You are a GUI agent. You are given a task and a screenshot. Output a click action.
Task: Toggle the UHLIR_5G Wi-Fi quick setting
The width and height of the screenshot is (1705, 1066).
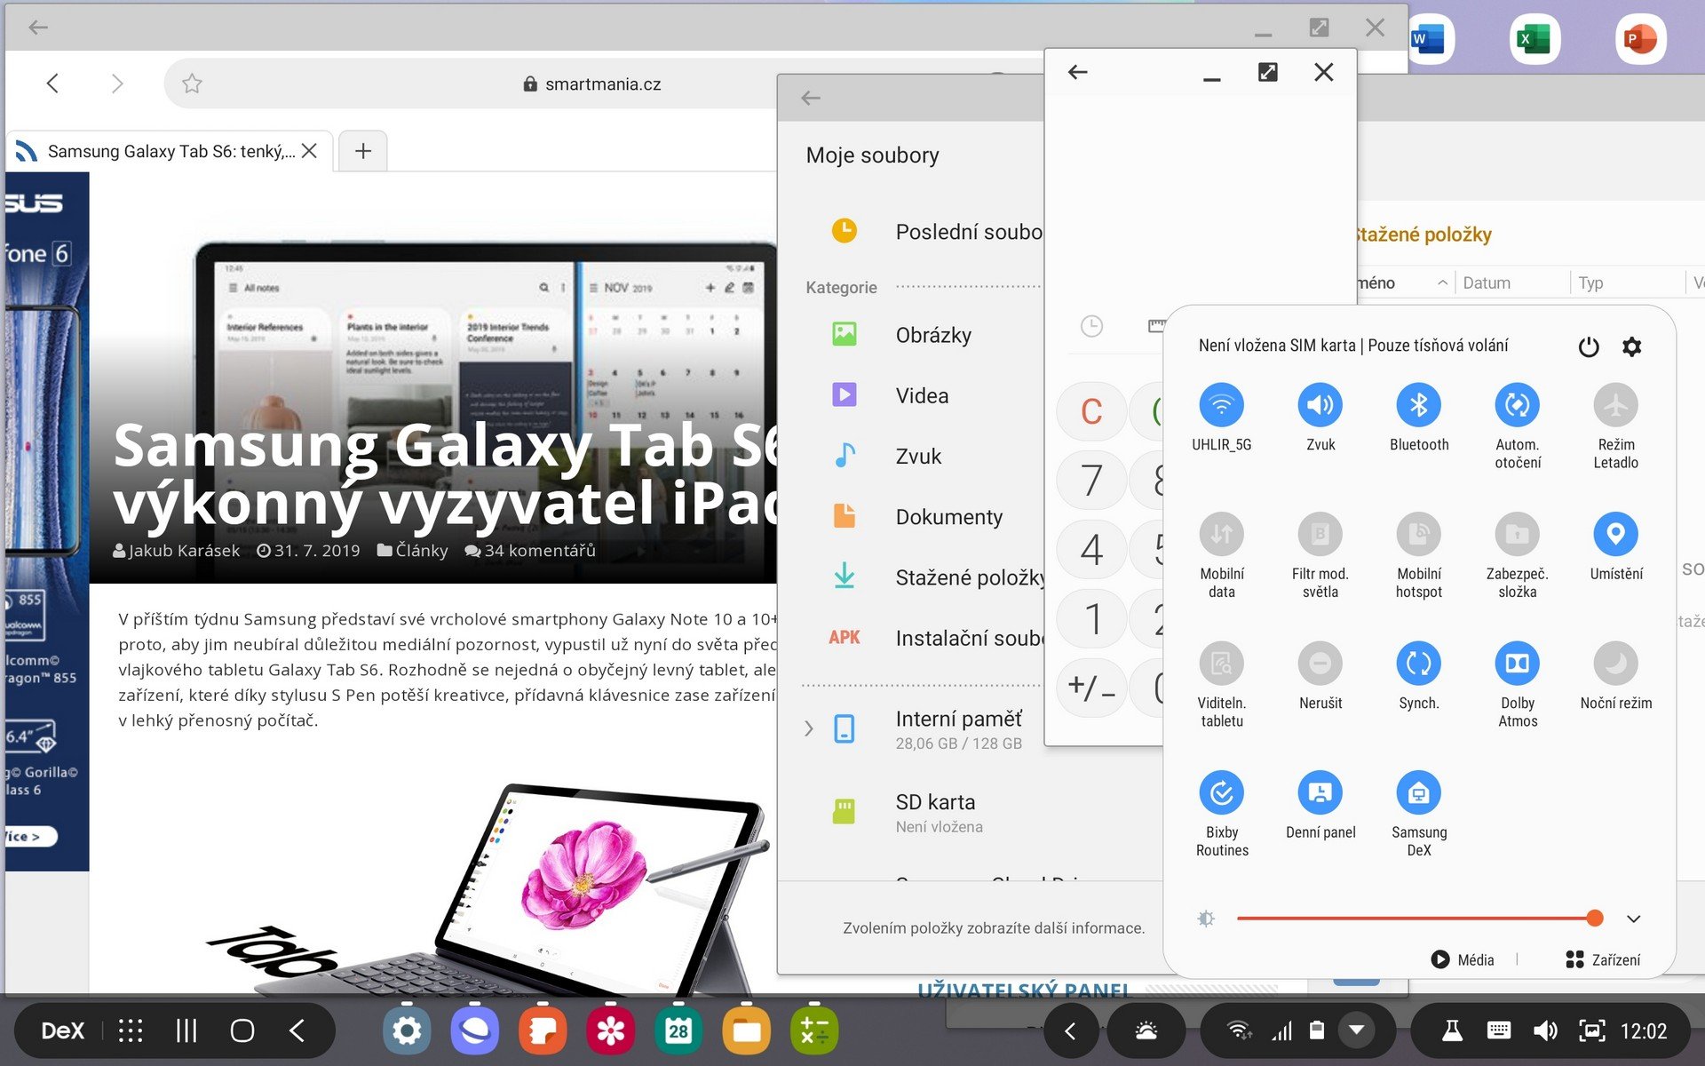1221,405
